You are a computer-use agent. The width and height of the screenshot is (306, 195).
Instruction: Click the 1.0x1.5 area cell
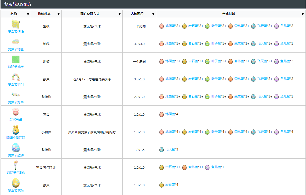139,150
